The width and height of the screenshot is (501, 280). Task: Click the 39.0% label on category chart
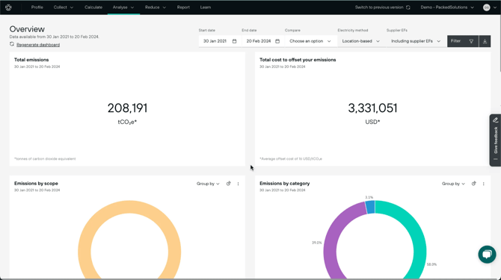click(x=316, y=243)
